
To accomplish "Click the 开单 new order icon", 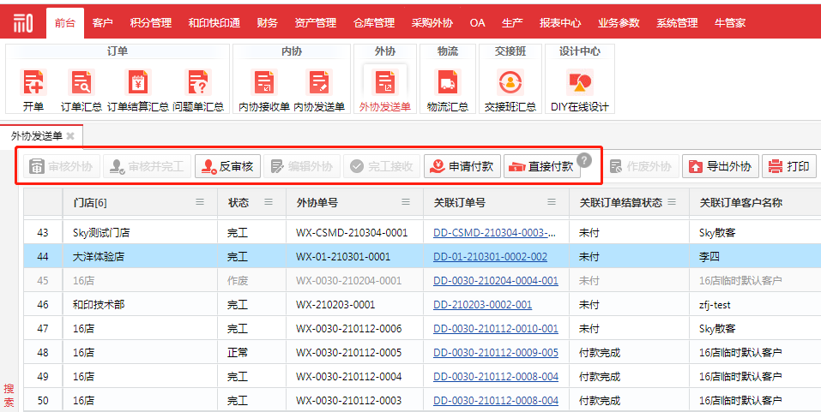I will pyautogui.click(x=33, y=83).
